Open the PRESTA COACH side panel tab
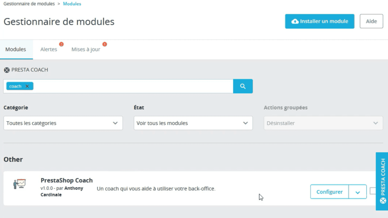 (382, 181)
